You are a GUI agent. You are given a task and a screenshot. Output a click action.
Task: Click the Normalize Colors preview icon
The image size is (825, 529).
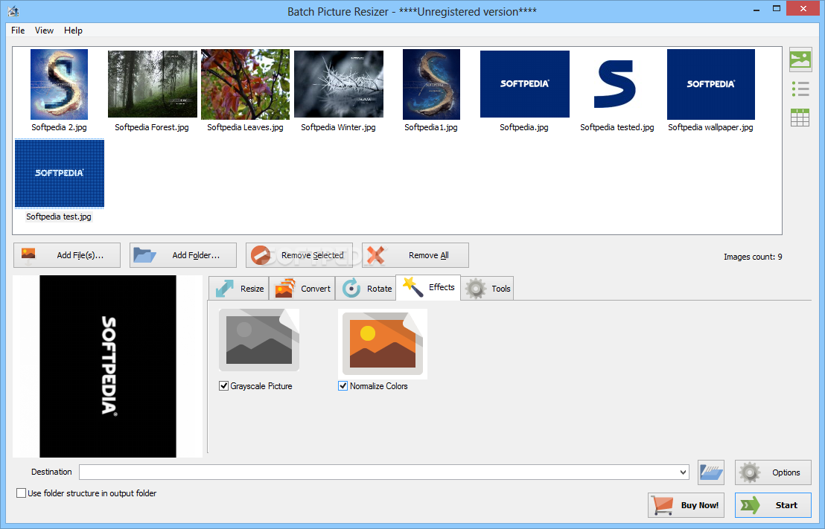pos(383,344)
